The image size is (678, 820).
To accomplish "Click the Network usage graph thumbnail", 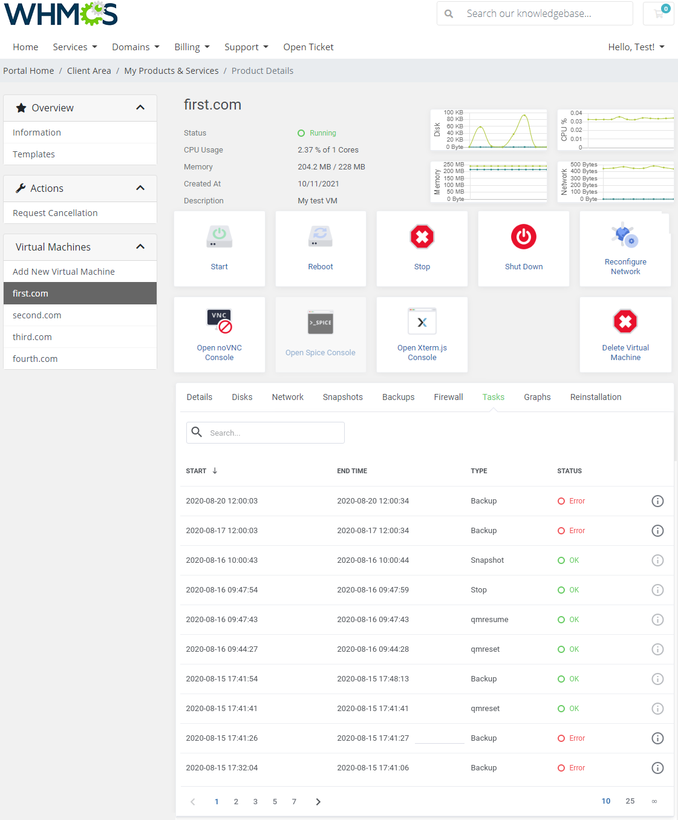I will 615,182.
